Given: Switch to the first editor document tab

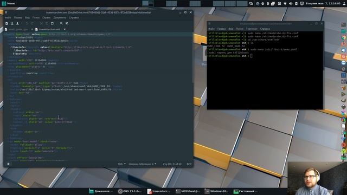Looking at the screenshot, I should tap(18, 29).
